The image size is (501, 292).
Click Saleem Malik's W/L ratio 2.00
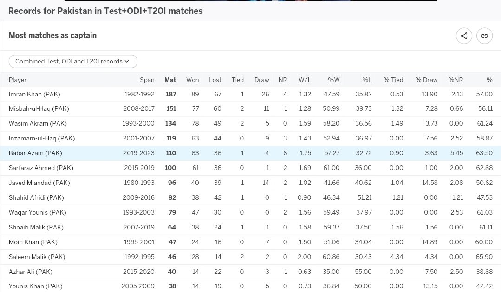(304, 257)
